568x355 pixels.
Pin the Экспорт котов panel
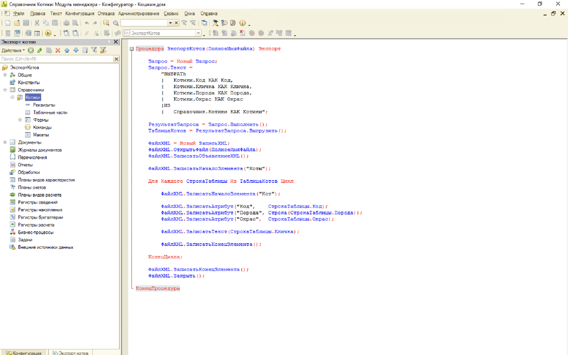(109, 42)
